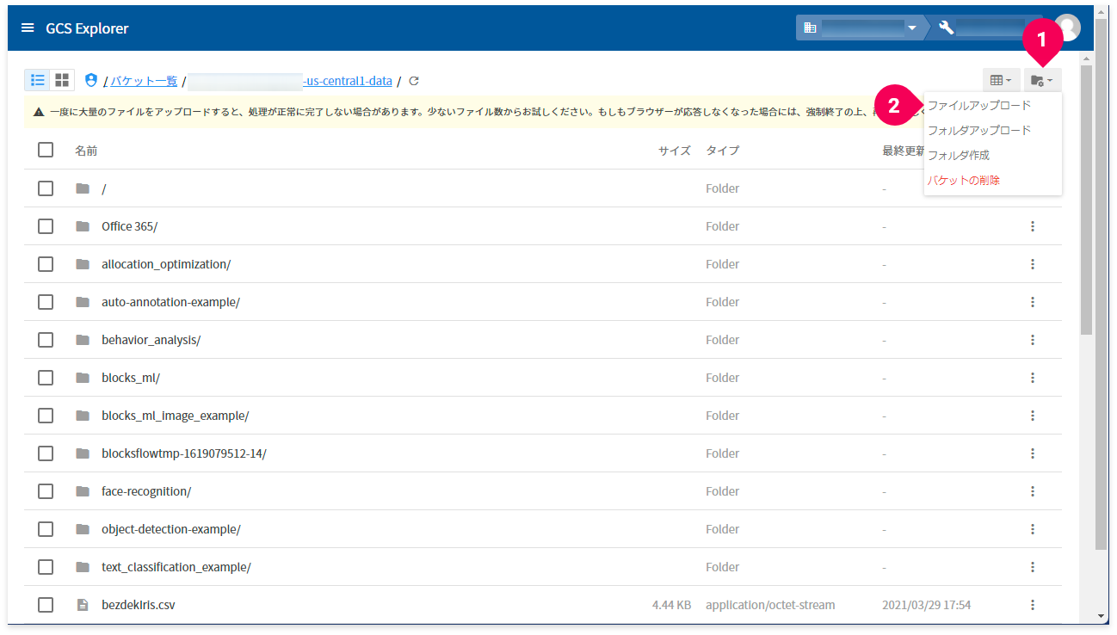Open more options for behavior_analysis/
The width and height of the screenshot is (1117, 635).
[x=1033, y=340]
